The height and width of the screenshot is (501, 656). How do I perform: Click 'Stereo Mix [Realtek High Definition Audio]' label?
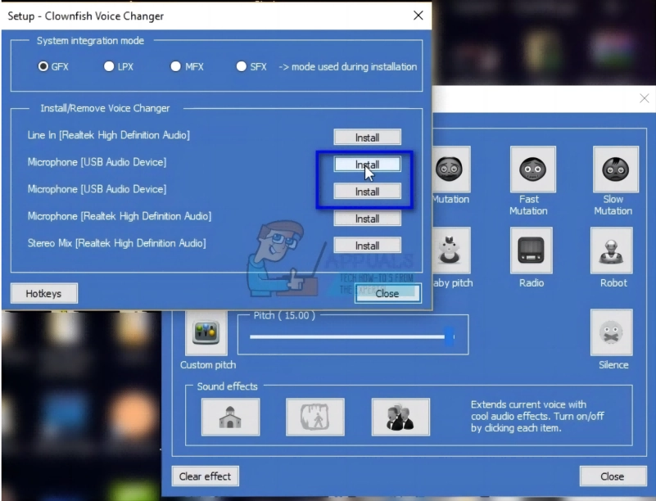pyautogui.click(x=117, y=243)
